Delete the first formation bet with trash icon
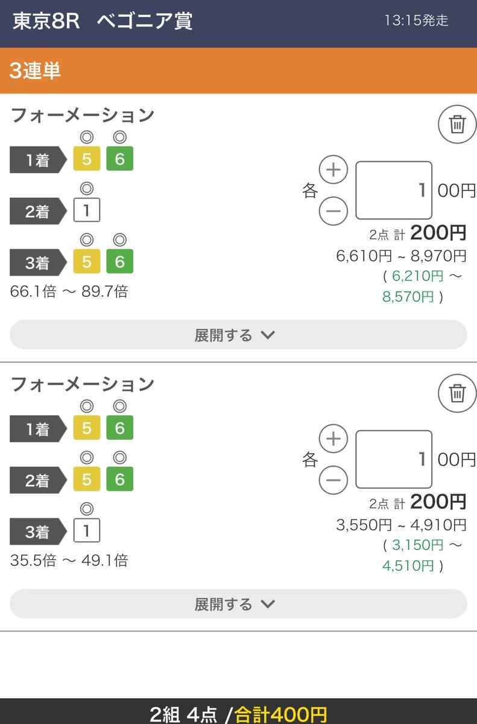Image resolution: width=477 pixels, height=724 pixels. [457, 124]
